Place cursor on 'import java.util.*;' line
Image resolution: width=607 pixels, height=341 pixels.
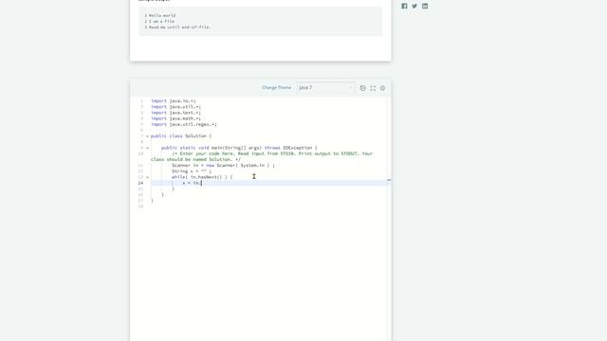[176, 107]
